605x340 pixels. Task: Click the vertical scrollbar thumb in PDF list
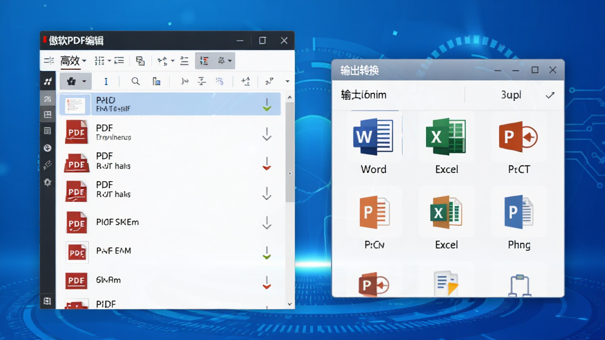(x=290, y=152)
